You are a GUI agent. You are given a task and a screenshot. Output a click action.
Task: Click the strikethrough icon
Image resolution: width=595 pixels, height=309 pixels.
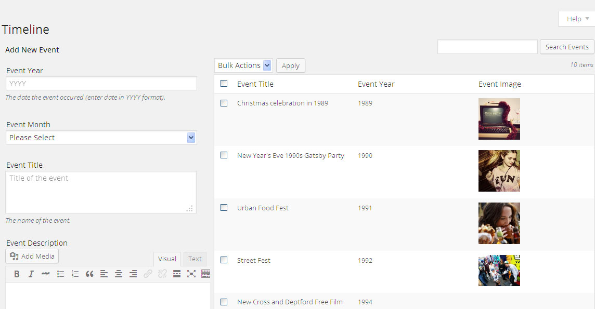[46, 274]
